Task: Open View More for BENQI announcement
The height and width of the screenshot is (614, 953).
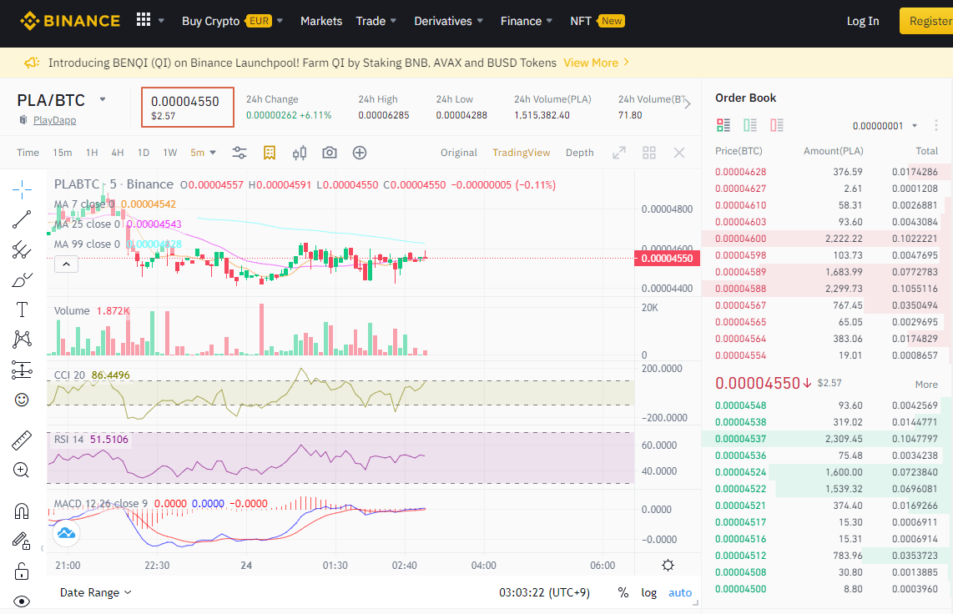Action: (596, 63)
